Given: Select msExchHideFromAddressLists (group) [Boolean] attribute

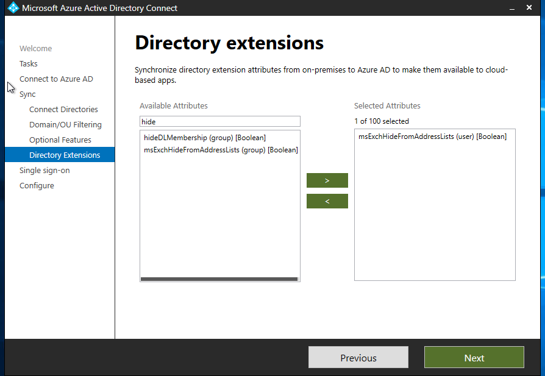Looking at the screenshot, I should click(221, 150).
